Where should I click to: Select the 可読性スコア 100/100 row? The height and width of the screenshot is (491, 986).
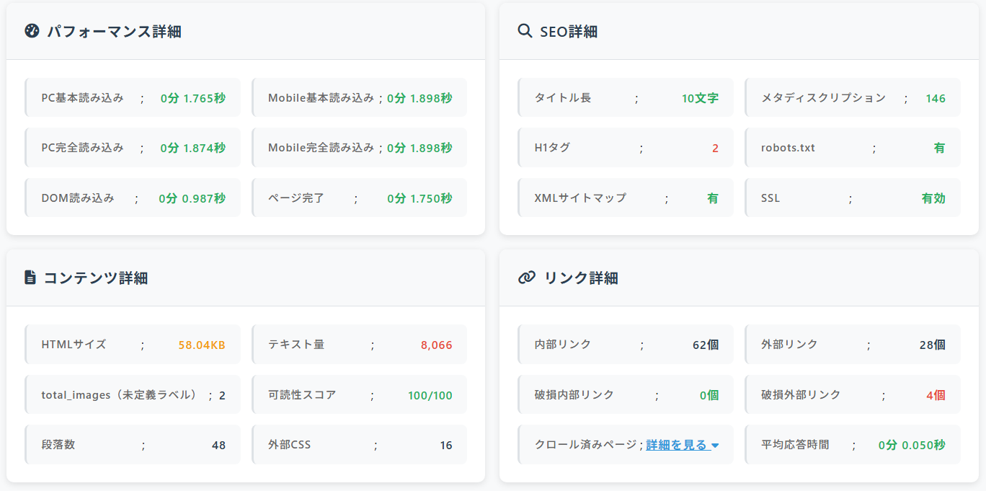(x=360, y=395)
